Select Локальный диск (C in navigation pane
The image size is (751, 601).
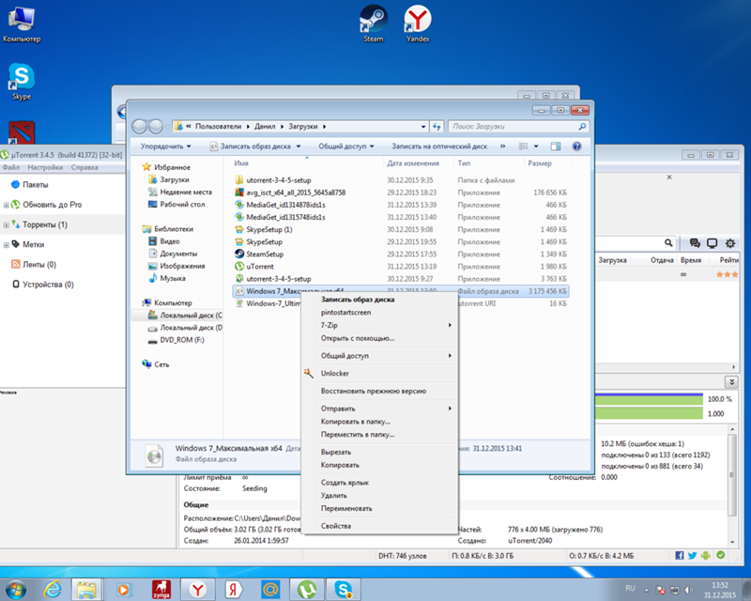pyautogui.click(x=185, y=316)
